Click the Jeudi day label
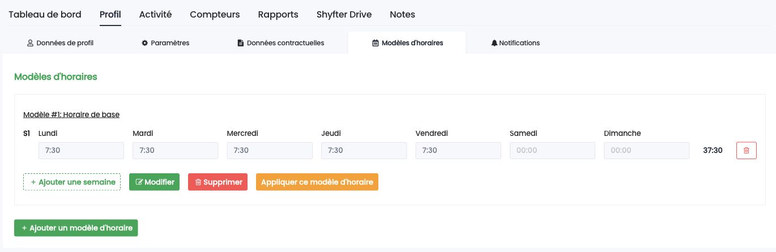This screenshot has height=252, width=776. (x=331, y=134)
